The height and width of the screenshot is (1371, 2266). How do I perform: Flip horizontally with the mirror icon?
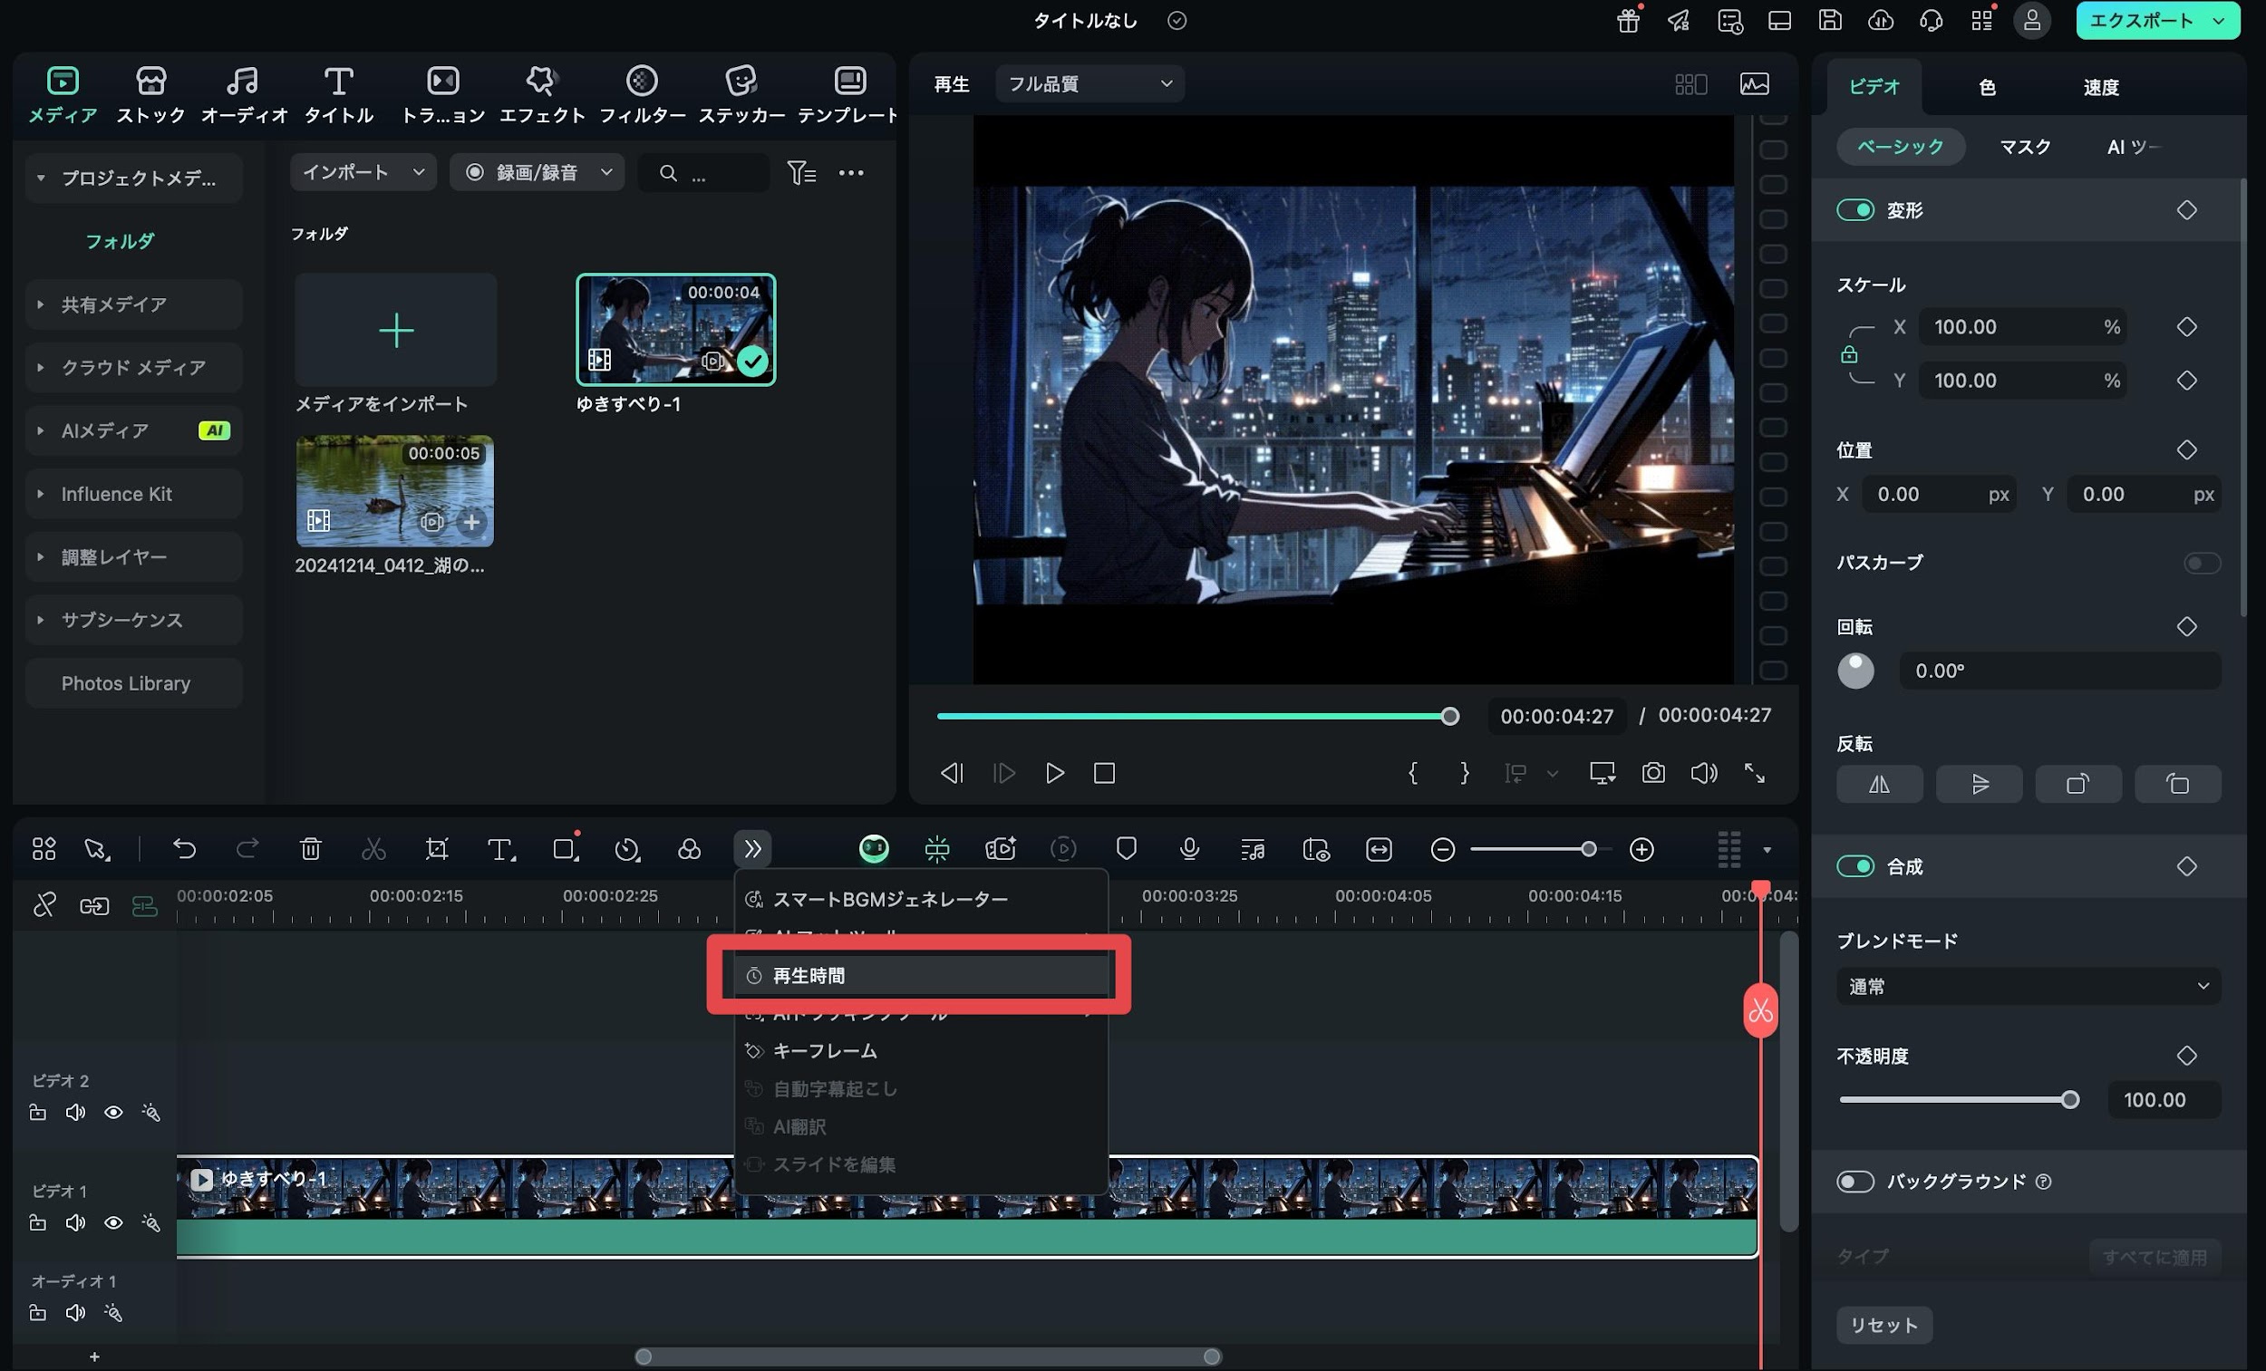click(x=1879, y=785)
